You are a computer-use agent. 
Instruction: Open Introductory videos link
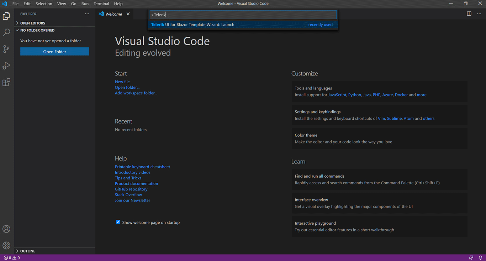click(132, 172)
